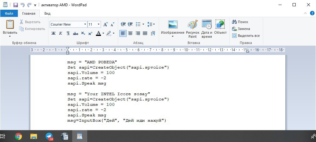
Task: Open Telegram from the taskbar
Action: pyautogui.click(x=49, y=137)
